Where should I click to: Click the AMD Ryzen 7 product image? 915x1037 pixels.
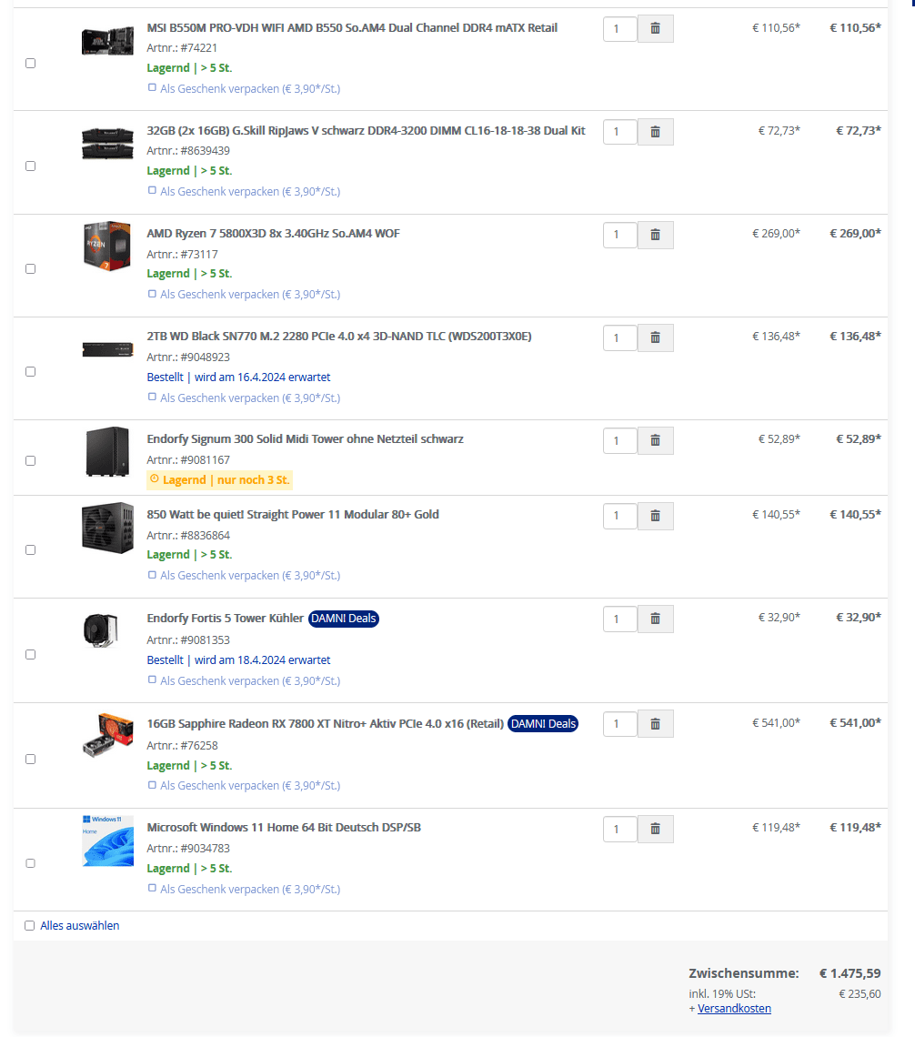point(107,246)
